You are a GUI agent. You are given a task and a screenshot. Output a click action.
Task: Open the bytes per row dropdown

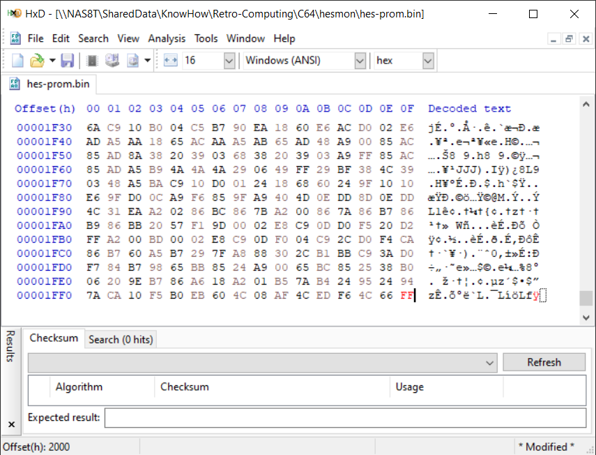[x=229, y=61]
